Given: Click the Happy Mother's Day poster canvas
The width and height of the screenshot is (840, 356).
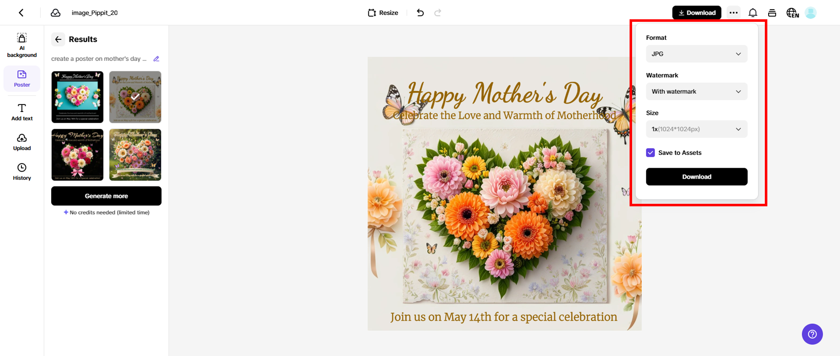Looking at the screenshot, I should (504, 194).
